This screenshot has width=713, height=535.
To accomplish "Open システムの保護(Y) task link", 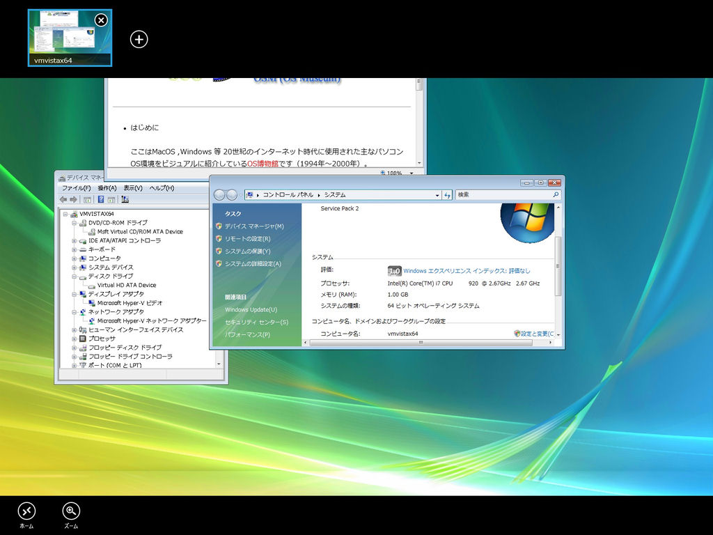I will [247, 251].
